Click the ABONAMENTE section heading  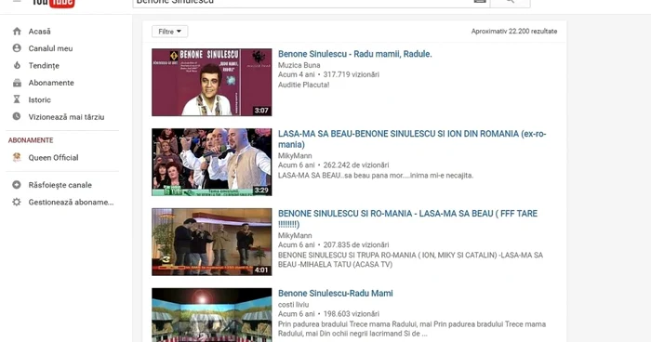click(x=31, y=140)
